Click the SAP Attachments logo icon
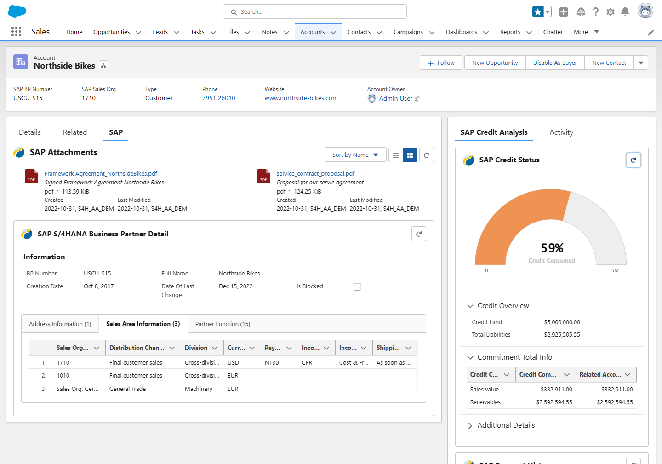The image size is (662, 464). tap(19, 152)
